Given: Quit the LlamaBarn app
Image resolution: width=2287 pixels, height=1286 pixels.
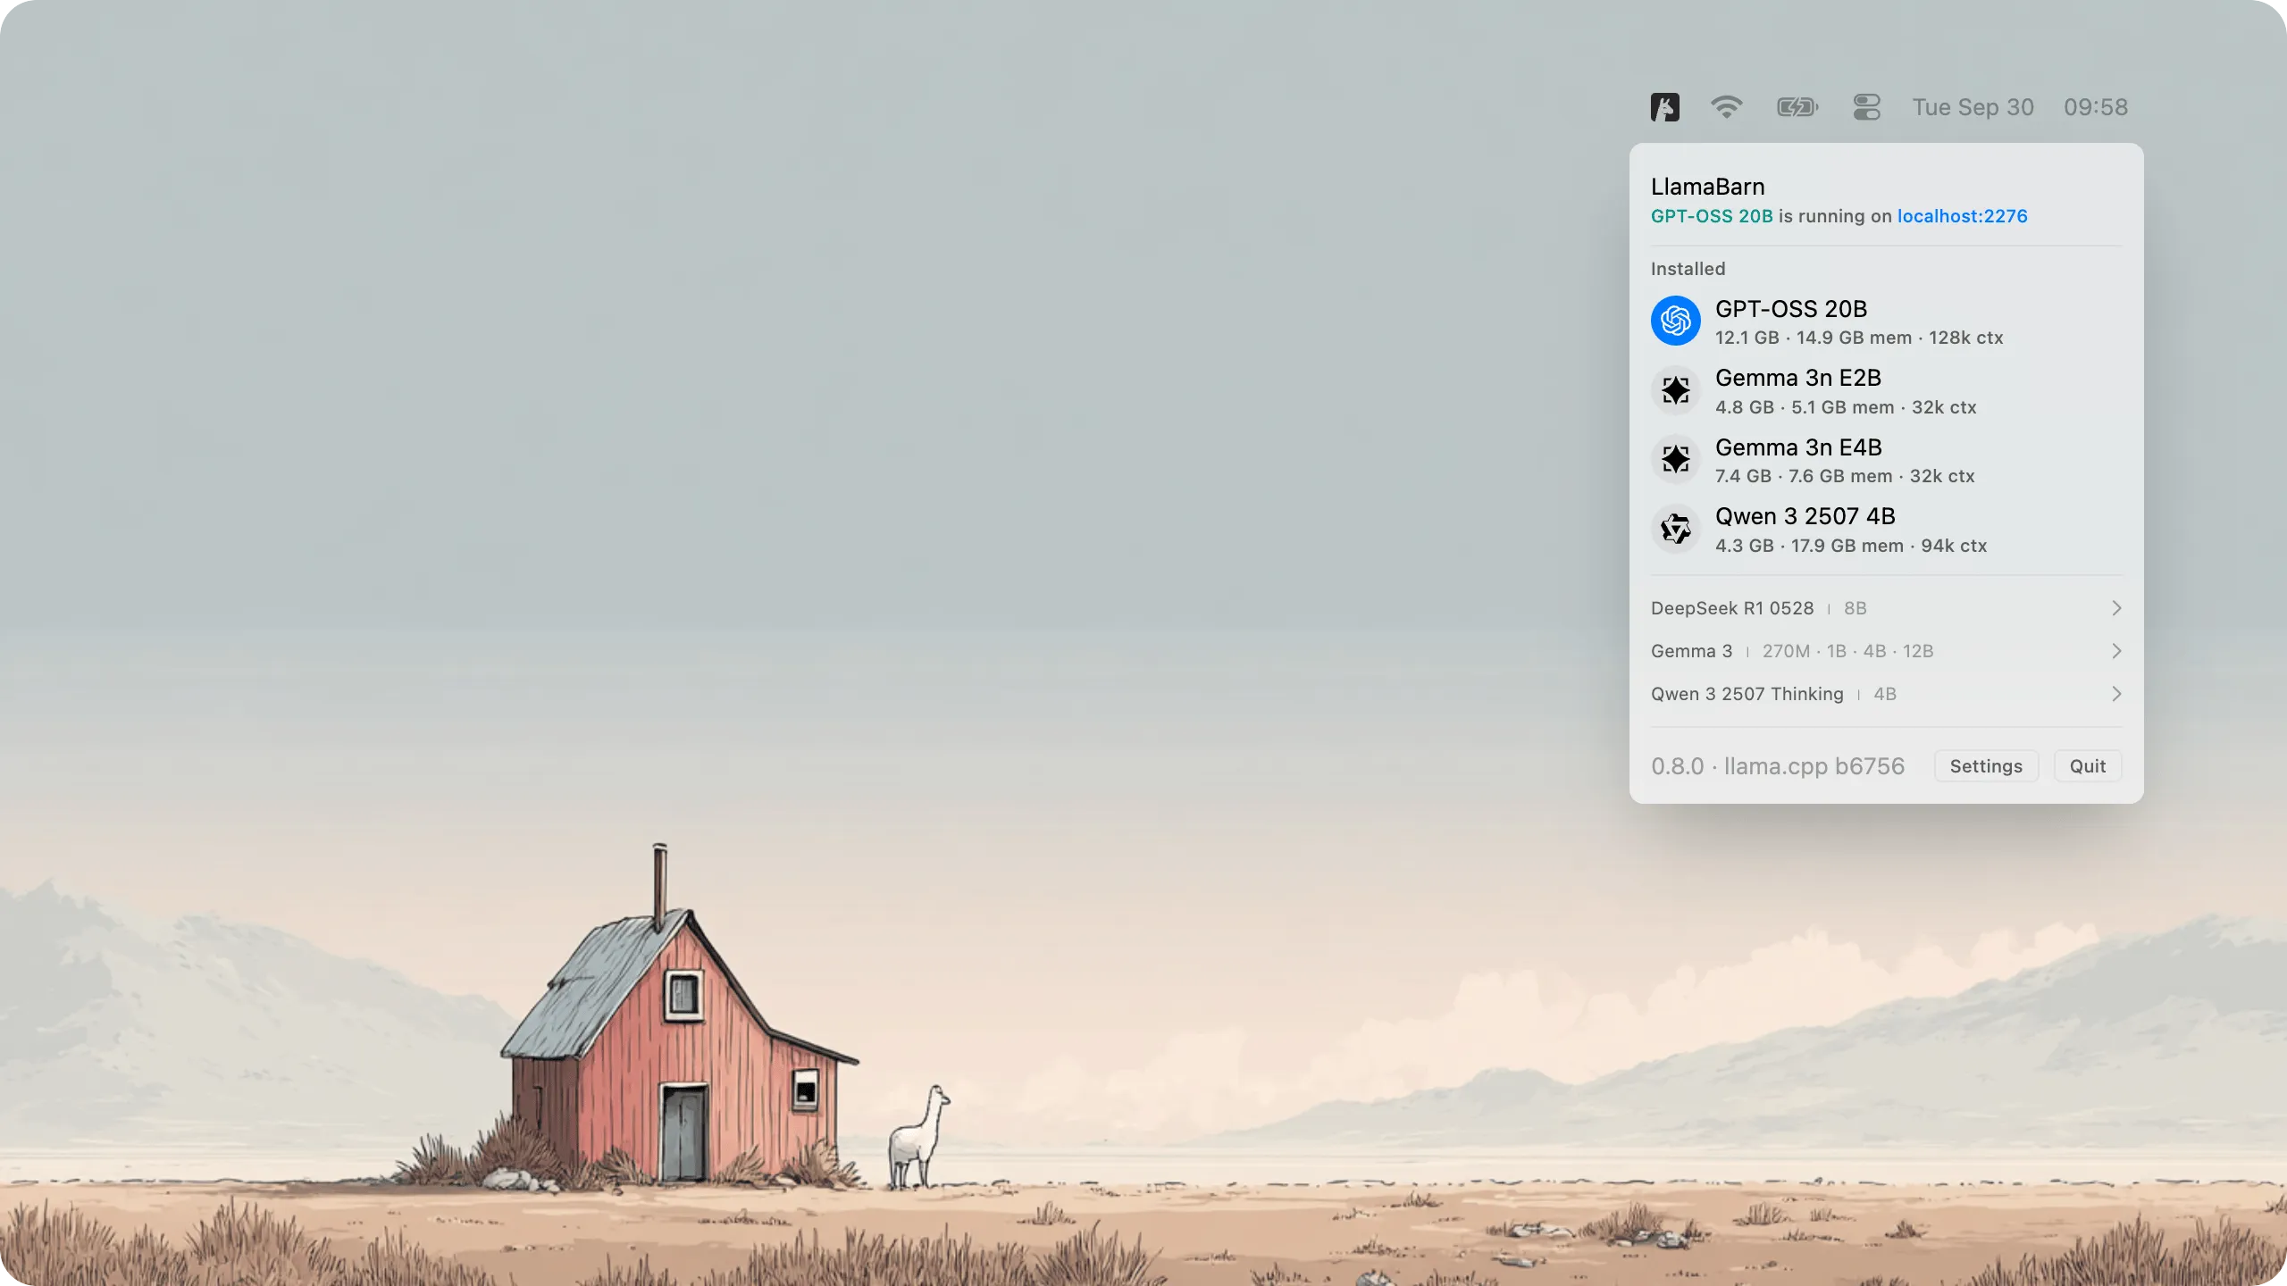Looking at the screenshot, I should tap(2087, 765).
